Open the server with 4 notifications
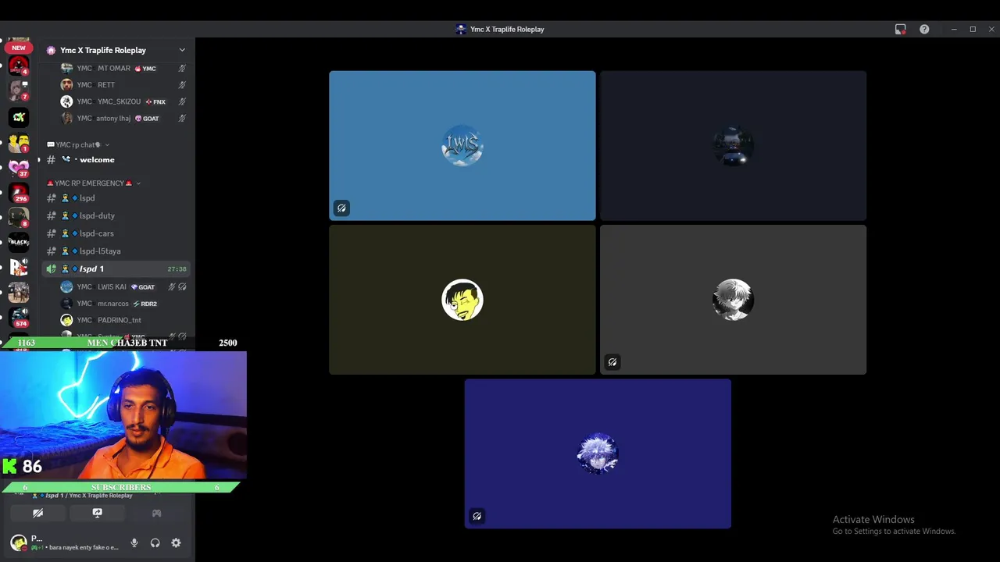This screenshot has width=1000, height=562. [x=19, y=66]
